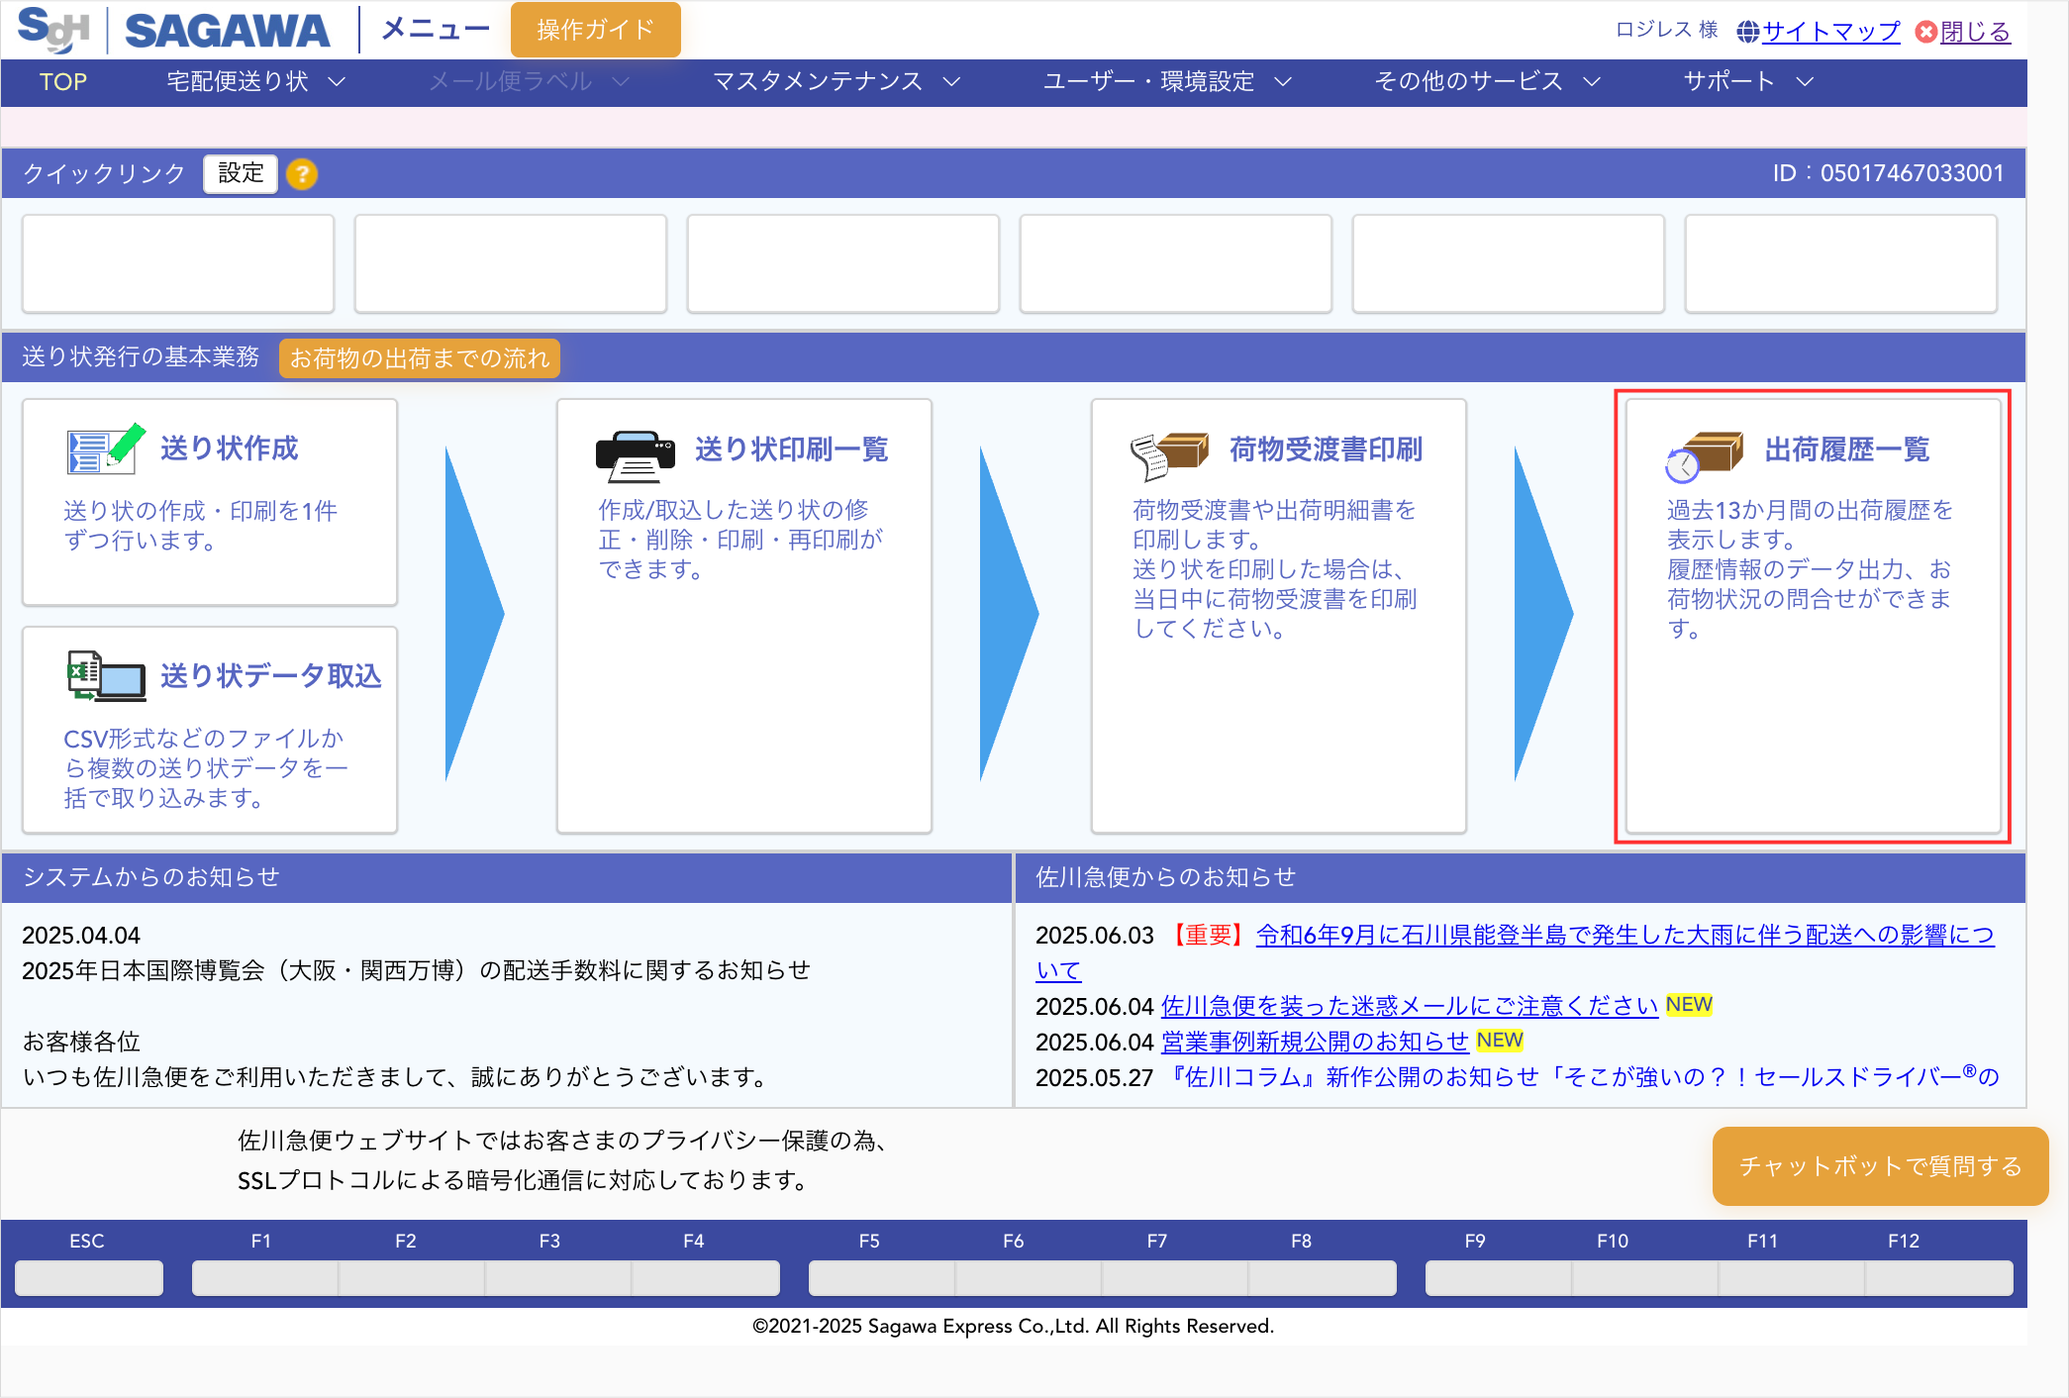
Task: Click the last empty quick link slot
Action: 1841,263
